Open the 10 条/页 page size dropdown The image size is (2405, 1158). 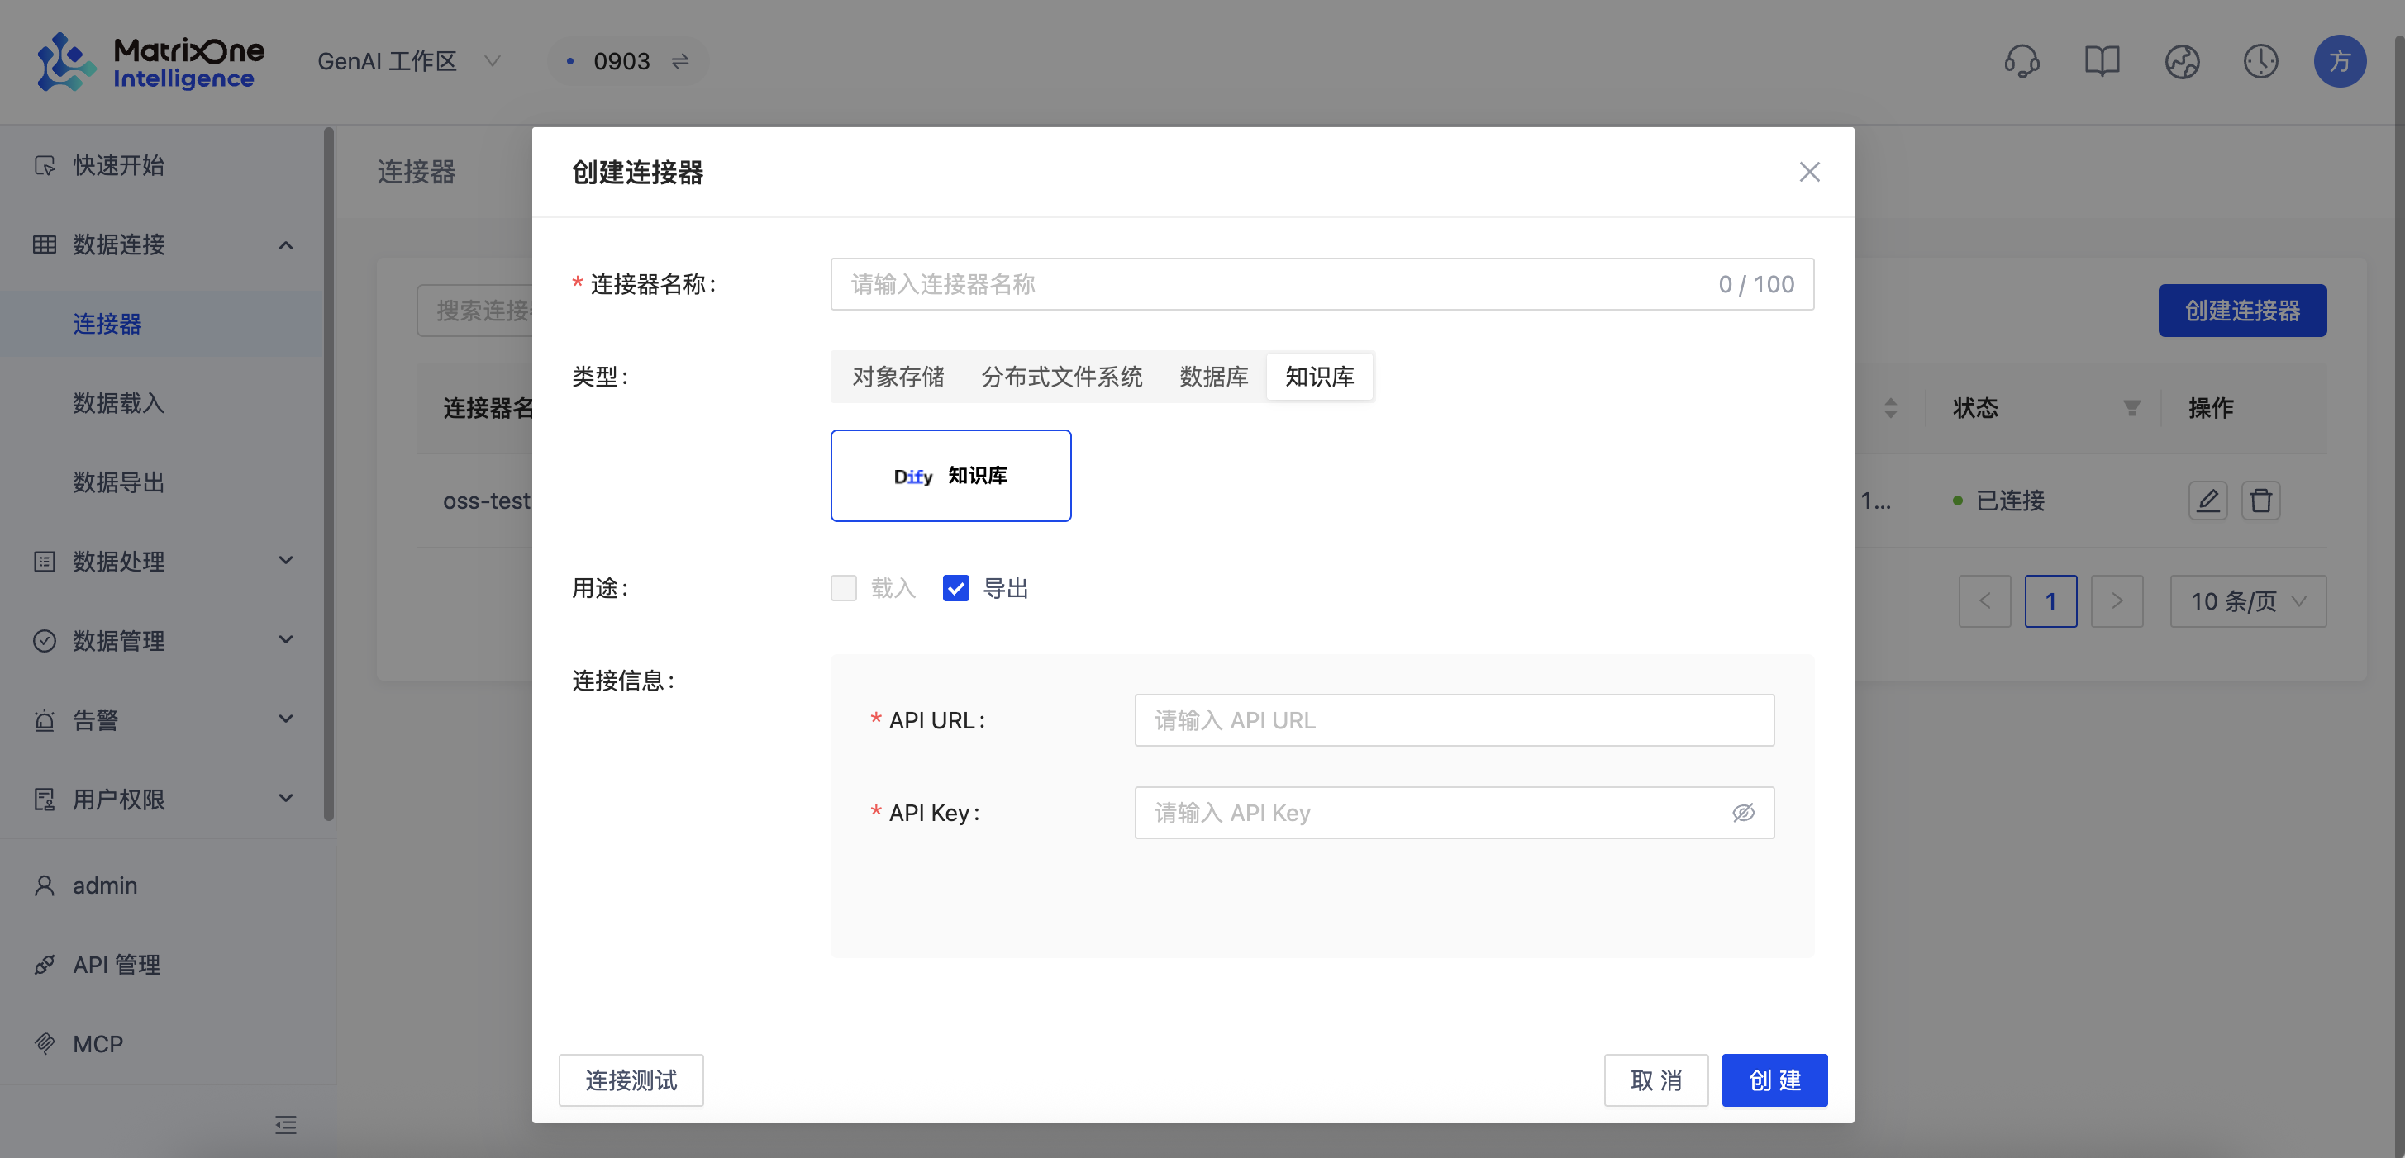tap(2247, 601)
